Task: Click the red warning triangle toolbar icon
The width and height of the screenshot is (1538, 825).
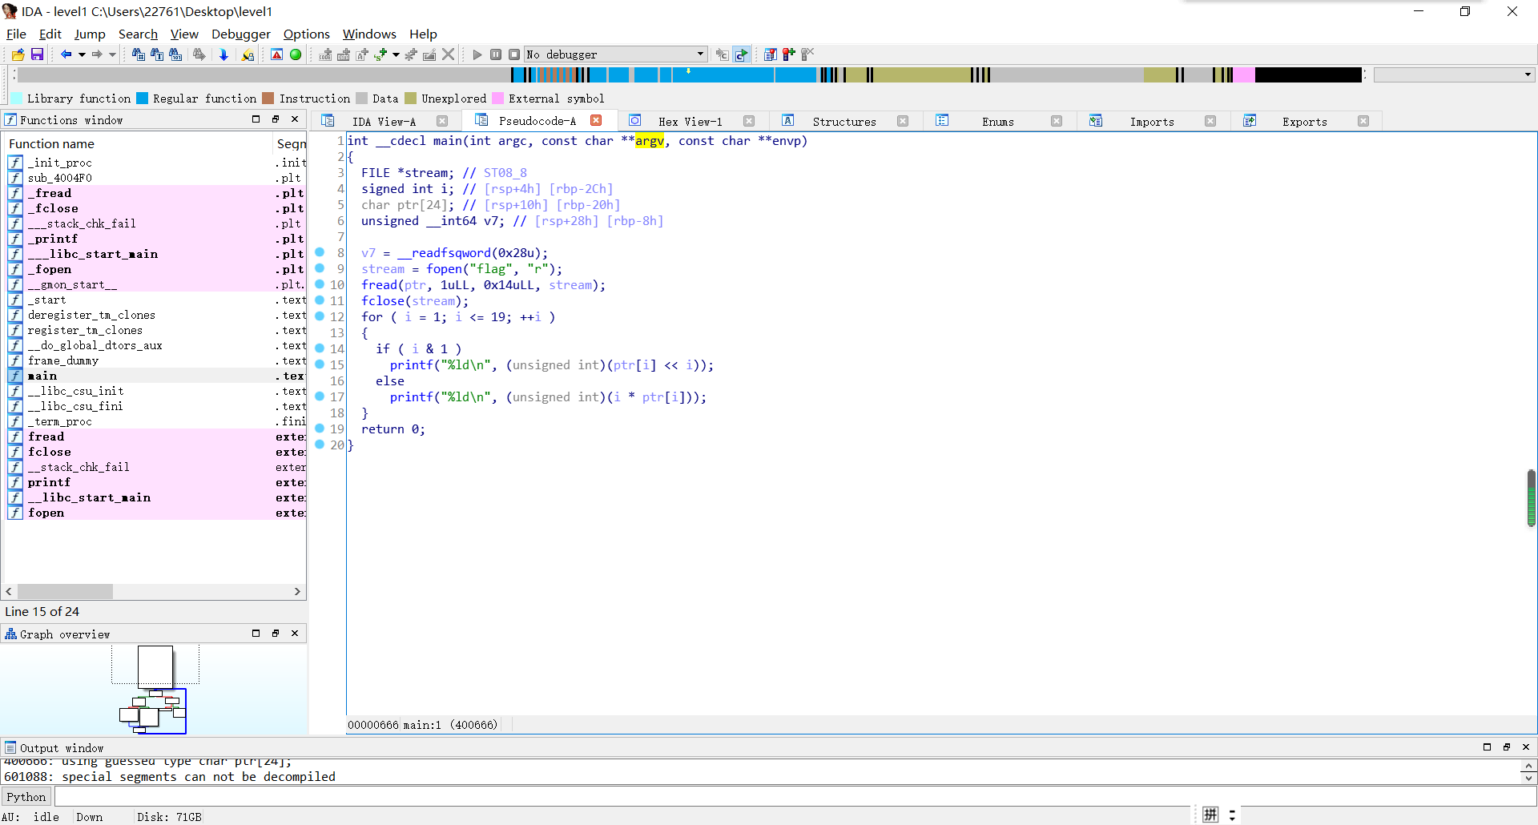Action: (x=276, y=54)
